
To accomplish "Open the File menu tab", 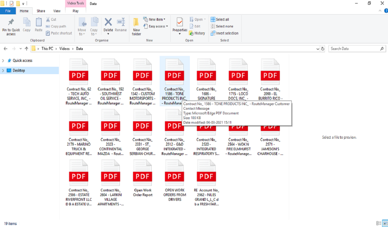I will [x=8, y=11].
